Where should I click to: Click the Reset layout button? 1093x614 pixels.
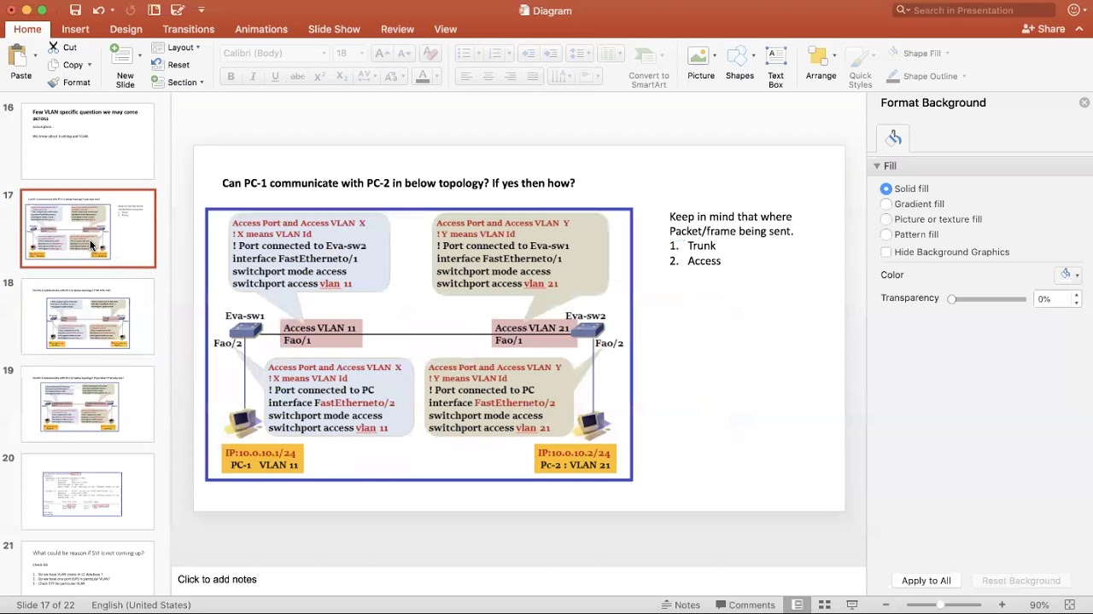(x=171, y=65)
